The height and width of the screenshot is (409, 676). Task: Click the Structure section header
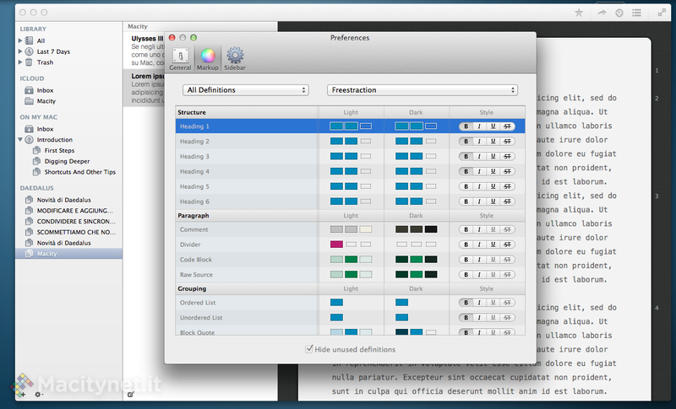(x=192, y=112)
